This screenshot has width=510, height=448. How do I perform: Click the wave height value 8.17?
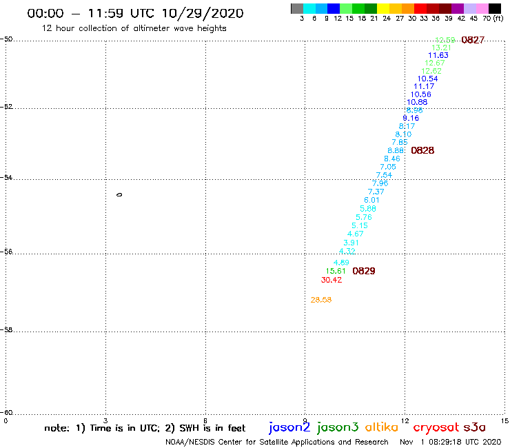click(407, 126)
